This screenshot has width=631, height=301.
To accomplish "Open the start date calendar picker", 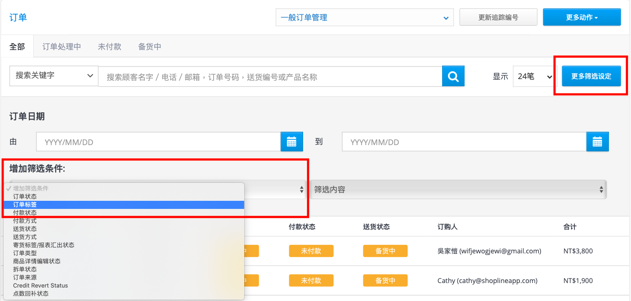I will [x=292, y=142].
